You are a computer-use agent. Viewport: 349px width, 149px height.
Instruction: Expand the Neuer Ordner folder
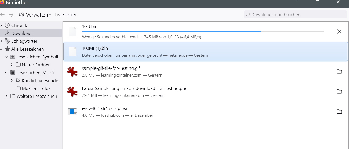[12, 65]
